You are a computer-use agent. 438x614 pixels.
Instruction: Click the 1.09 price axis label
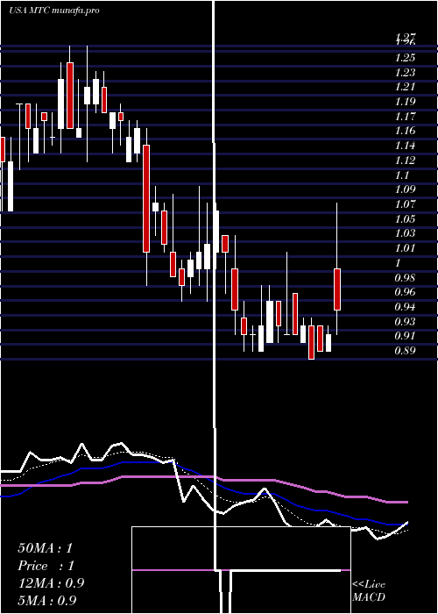click(x=405, y=189)
